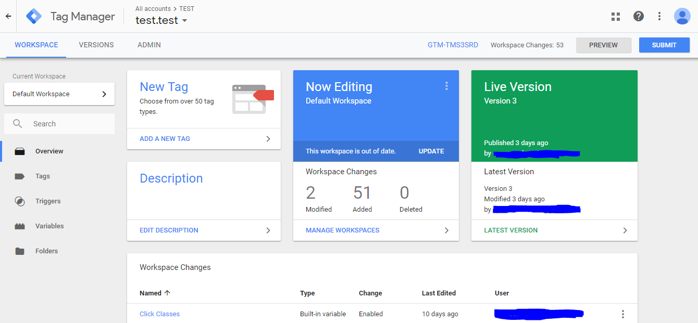Click the Type column header

click(307, 293)
